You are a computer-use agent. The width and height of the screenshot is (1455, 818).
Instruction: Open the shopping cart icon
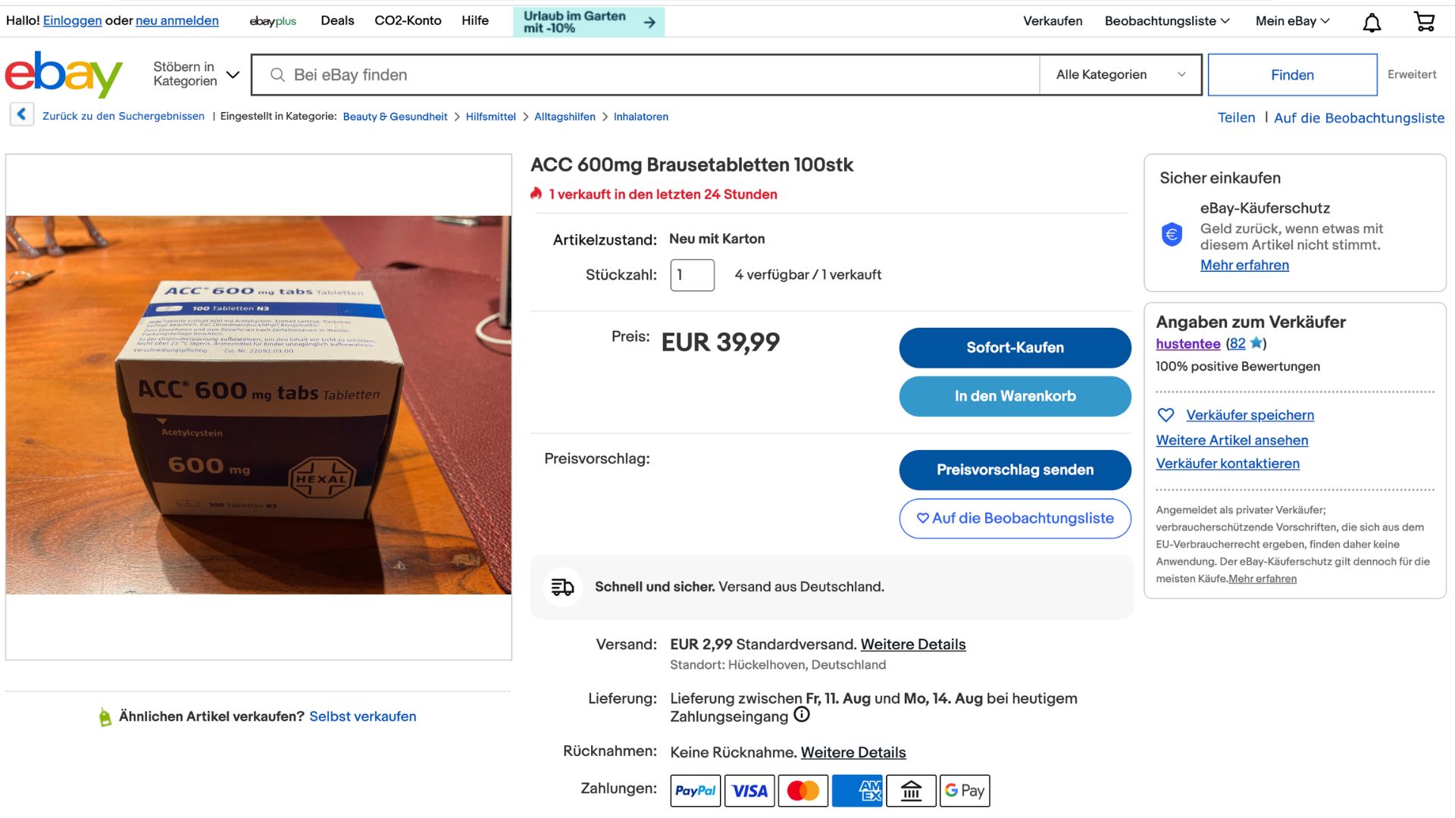(x=1424, y=22)
